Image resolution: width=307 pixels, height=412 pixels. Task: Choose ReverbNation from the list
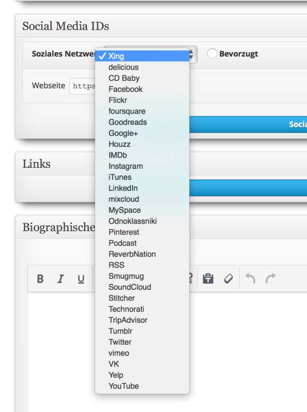(x=142, y=254)
